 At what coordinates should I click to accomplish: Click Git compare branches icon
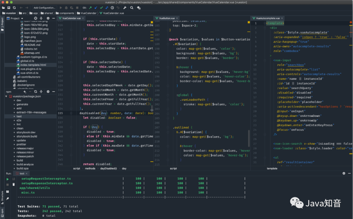[107, 8]
